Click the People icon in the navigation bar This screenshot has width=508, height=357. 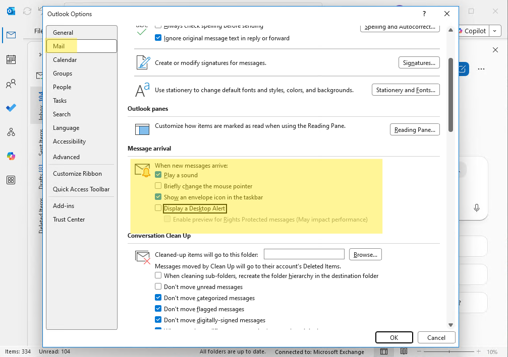point(11,84)
